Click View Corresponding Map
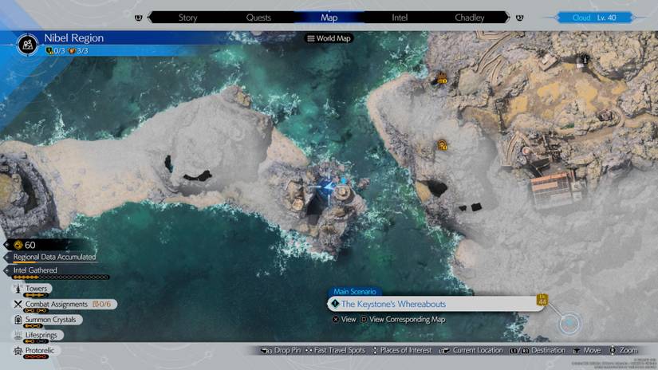 point(406,320)
